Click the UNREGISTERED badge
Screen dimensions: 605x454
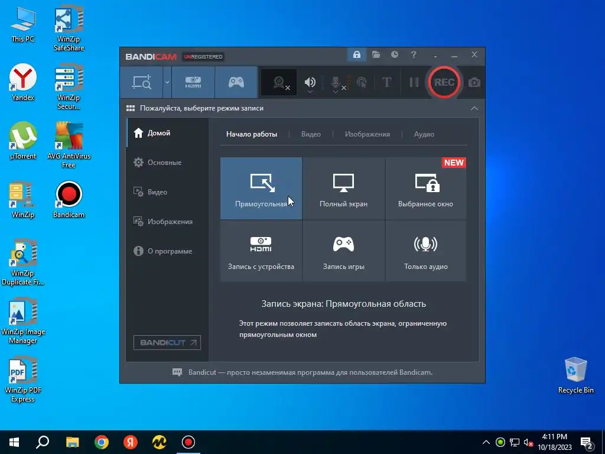click(203, 57)
